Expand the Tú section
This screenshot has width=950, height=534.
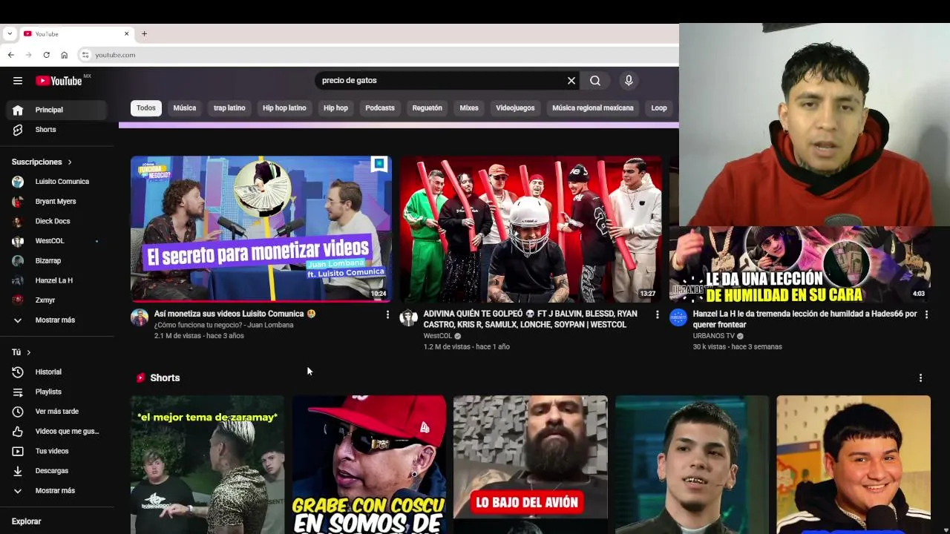(21, 352)
